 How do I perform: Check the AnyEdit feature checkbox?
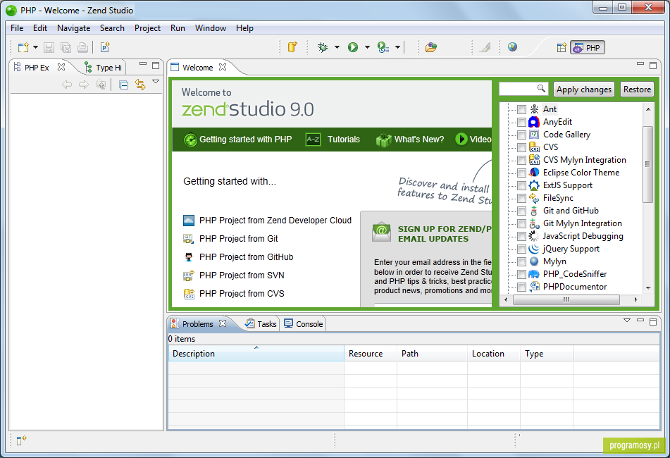pyautogui.click(x=521, y=122)
